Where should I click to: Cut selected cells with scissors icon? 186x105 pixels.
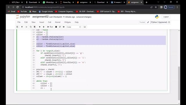(26, 27)
